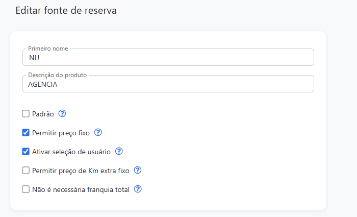This screenshot has width=357, height=217.
Task: Check the Não é necessária franquia total box
Action: [x=26, y=189]
